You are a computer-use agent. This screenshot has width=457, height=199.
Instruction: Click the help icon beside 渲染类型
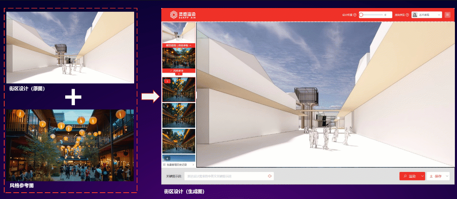coord(407,15)
